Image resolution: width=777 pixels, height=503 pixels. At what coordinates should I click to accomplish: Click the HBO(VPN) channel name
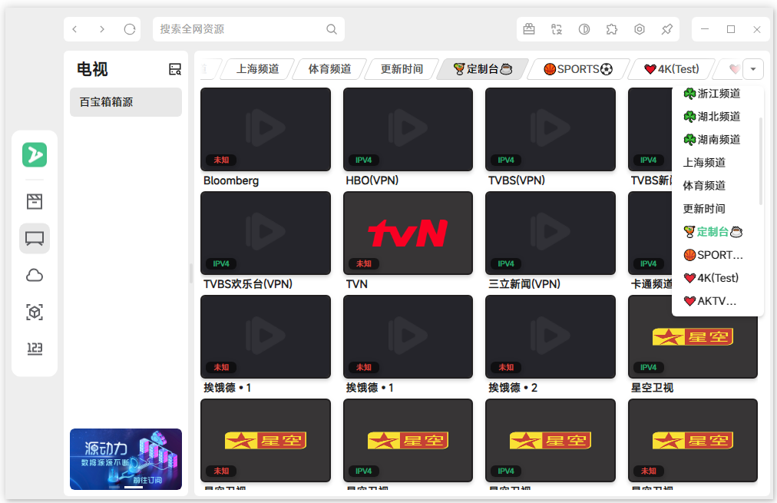coord(372,180)
